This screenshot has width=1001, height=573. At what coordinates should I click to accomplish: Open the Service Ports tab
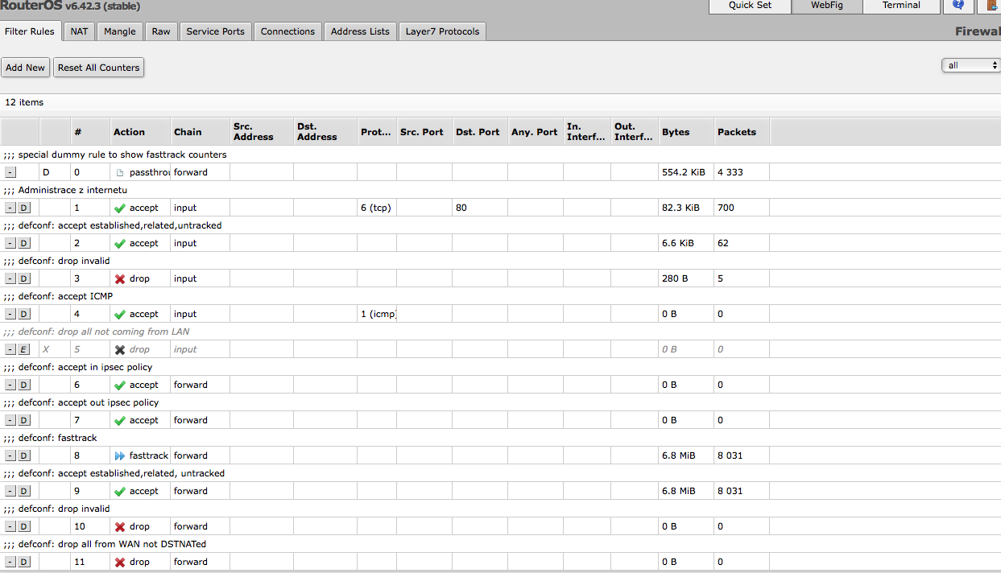click(x=215, y=31)
